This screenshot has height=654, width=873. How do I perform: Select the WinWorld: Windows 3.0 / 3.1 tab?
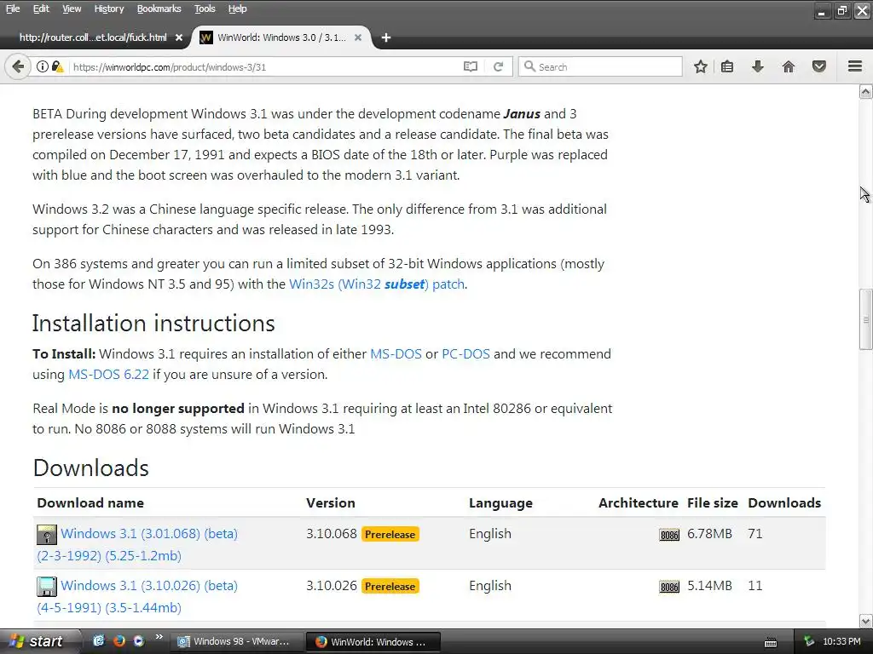[281, 37]
